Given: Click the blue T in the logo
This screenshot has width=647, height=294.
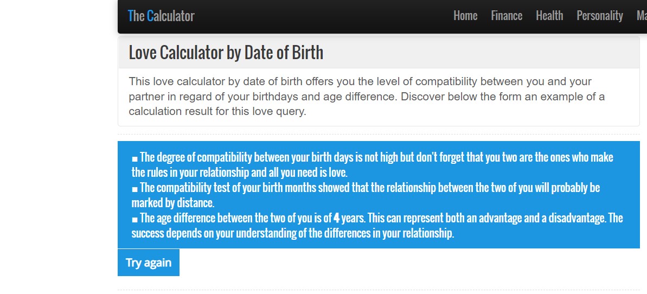Looking at the screenshot, I should (130, 16).
